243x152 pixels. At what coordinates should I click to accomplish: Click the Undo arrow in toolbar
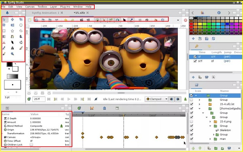(x=66, y=20)
